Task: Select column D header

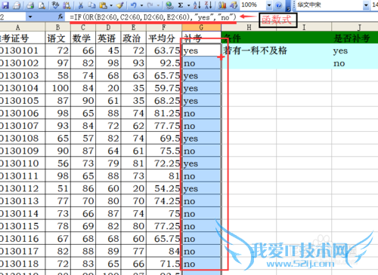Action: (x=108, y=27)
